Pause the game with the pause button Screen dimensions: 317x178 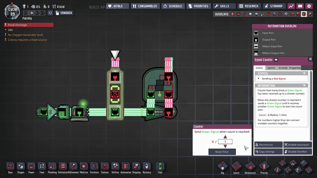(26, 13)
